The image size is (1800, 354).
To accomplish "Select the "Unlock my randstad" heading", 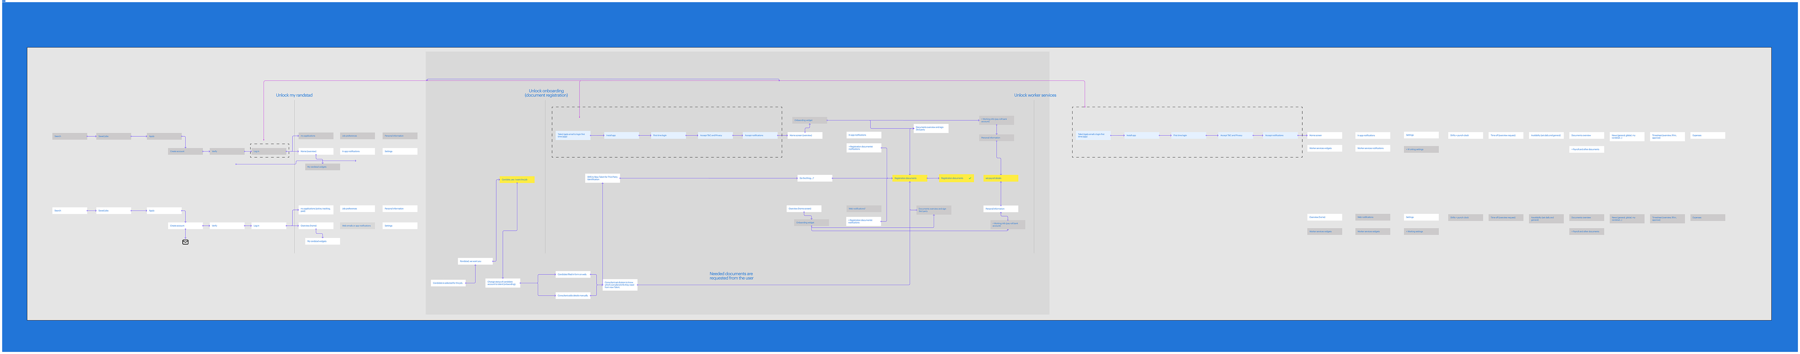I will click(x=294, y=95).
